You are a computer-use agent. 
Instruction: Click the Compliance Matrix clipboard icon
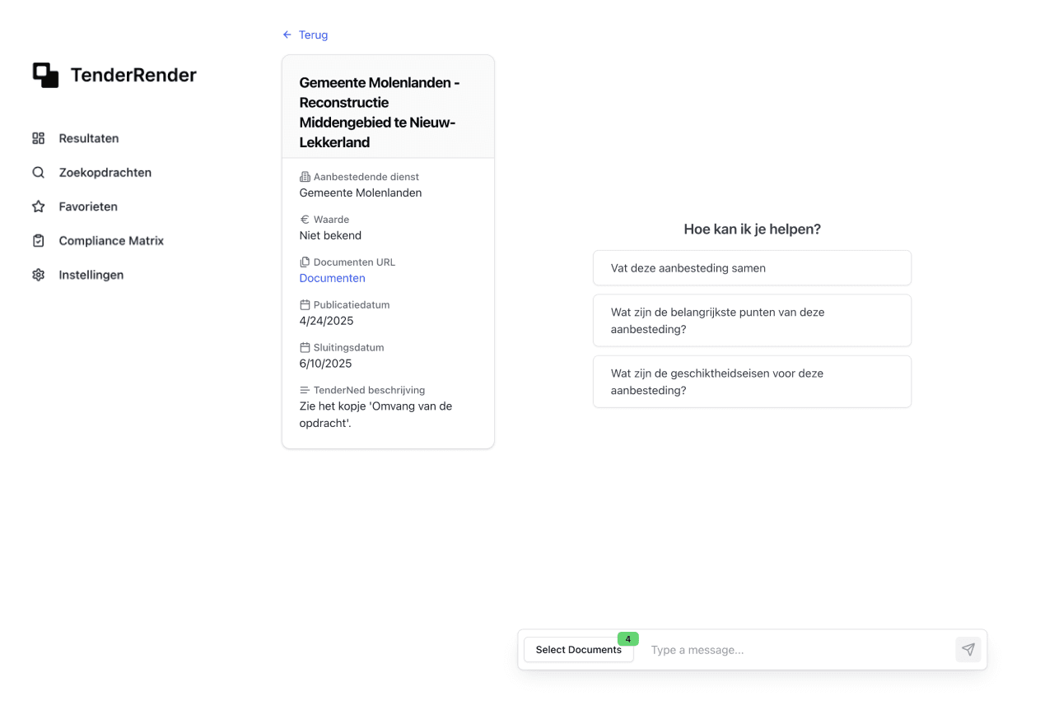pyautogui.click(x=39, y=241)
